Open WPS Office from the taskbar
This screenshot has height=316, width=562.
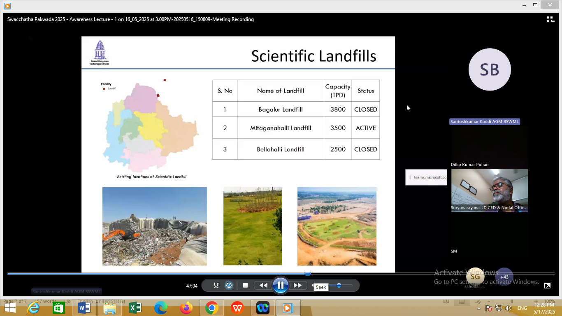tap(237, 308)
